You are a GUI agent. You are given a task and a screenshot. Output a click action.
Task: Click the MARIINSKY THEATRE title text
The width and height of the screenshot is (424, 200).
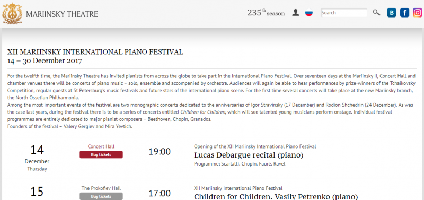click(x=62, y=14)
